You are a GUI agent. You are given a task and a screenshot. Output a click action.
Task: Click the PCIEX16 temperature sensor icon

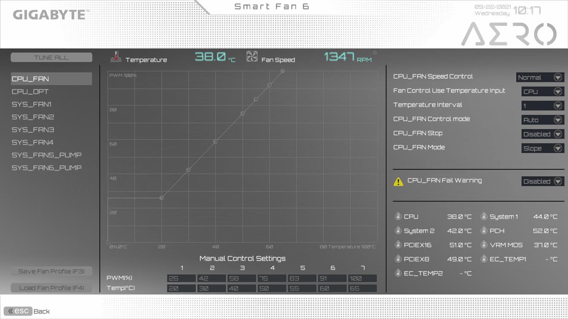(x=398, y=245)
